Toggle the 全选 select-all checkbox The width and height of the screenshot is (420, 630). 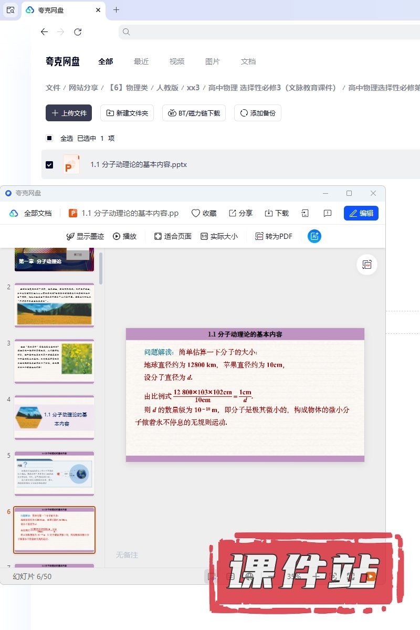[49, 138]
